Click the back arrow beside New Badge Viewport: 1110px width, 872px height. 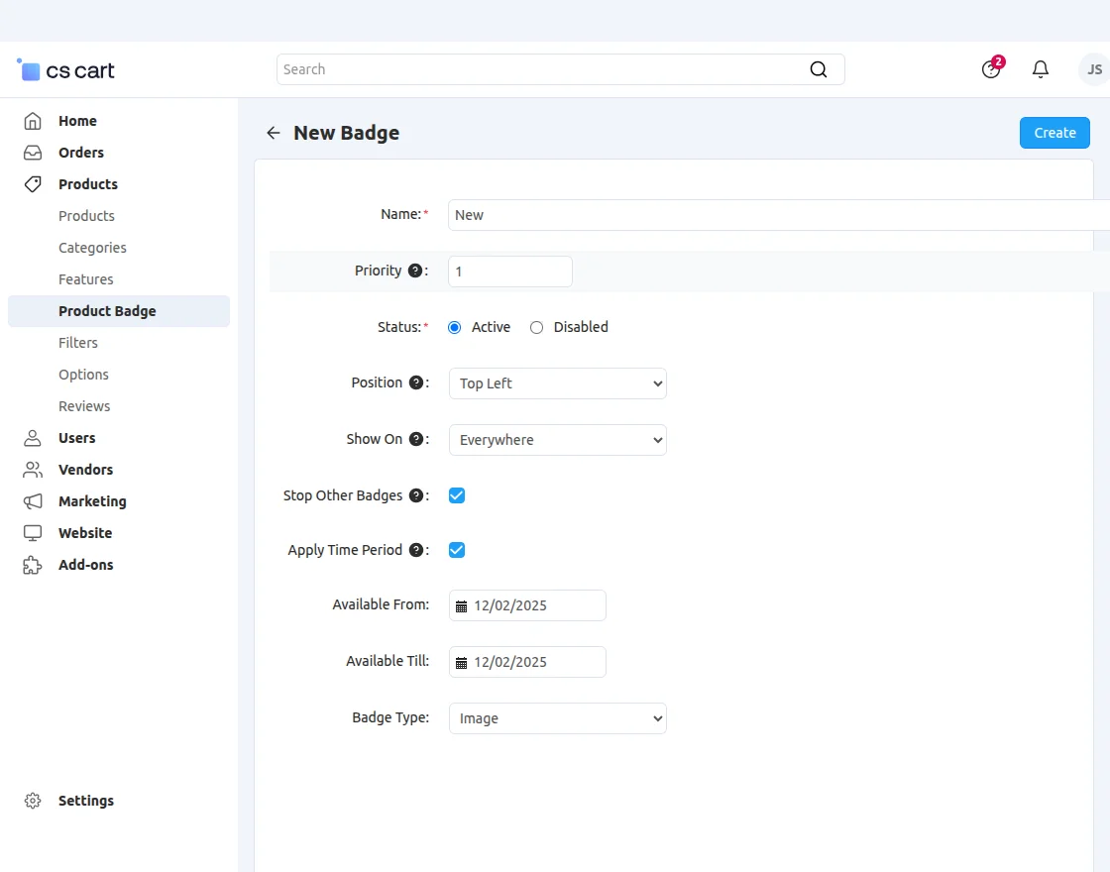274,133
